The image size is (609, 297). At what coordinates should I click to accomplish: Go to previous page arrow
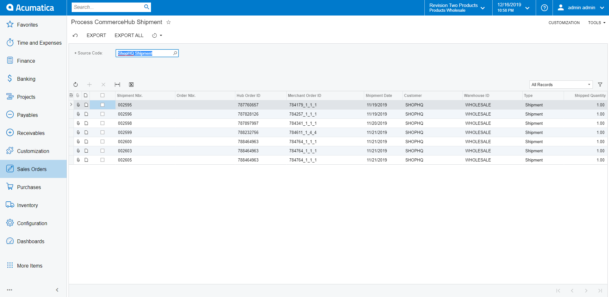(x=572, y=291)
